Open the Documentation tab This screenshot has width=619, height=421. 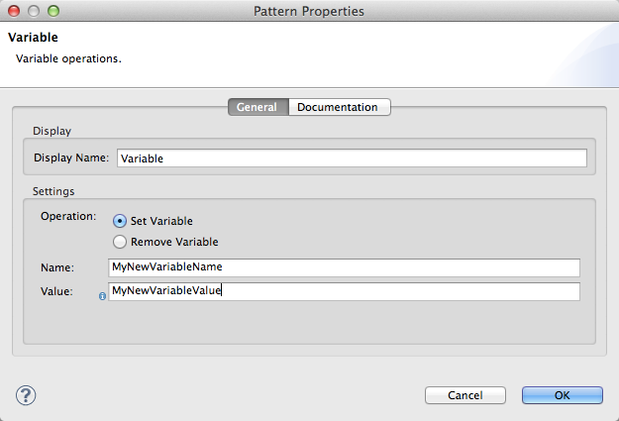click(338, 107)
